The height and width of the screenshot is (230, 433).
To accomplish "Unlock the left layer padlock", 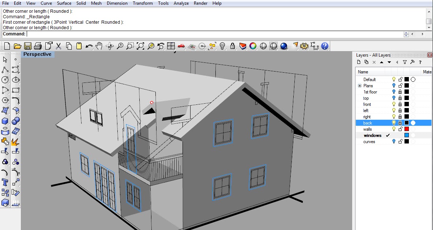I will (x=400, y=110).
